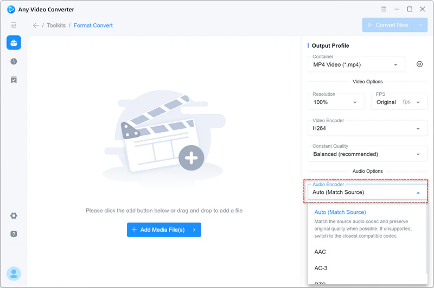The image size is (434, 288).
Task: Open the completed tasks sidebar icon
Action: point(14,80)
